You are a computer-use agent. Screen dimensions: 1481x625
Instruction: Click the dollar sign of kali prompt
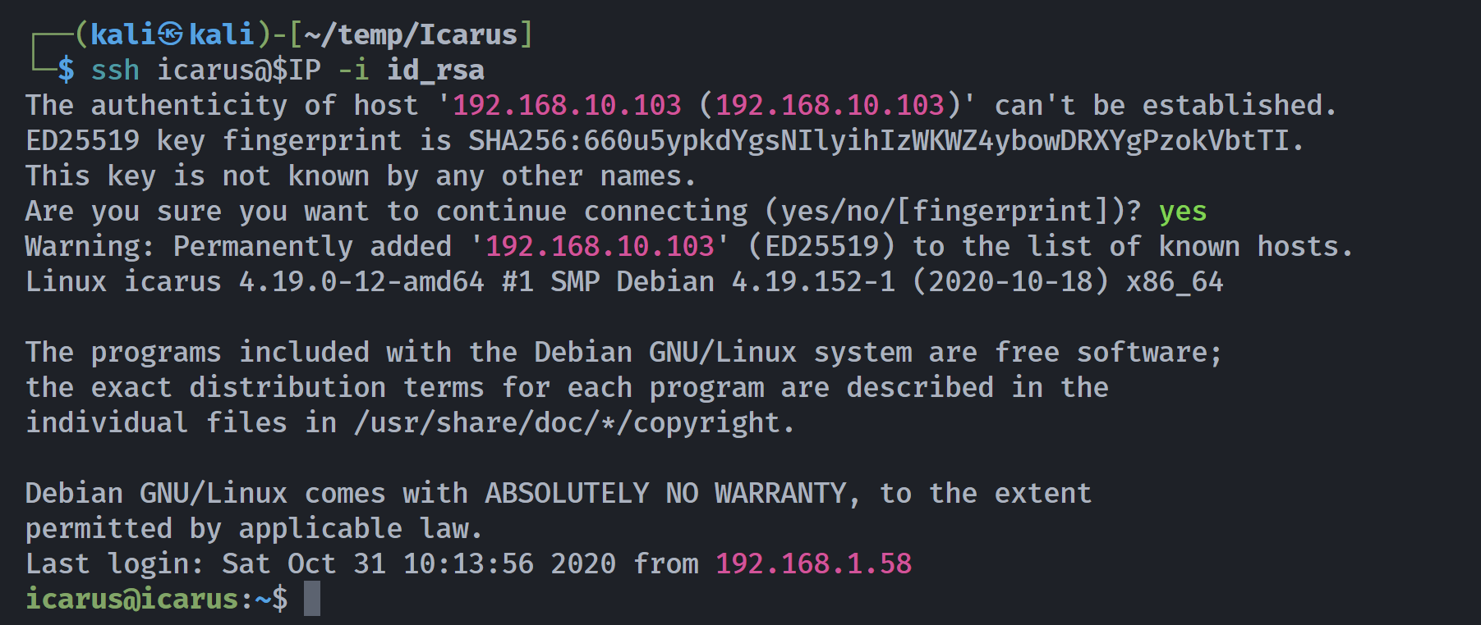tap(66, 71)
